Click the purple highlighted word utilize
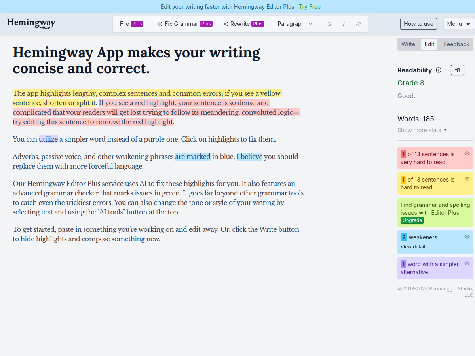Screen dimensions: 475x356 [48, 139]
